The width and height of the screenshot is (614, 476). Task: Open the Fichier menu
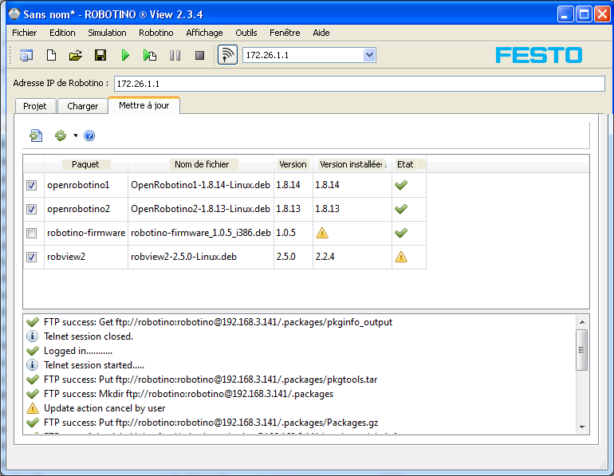[24, 33]
